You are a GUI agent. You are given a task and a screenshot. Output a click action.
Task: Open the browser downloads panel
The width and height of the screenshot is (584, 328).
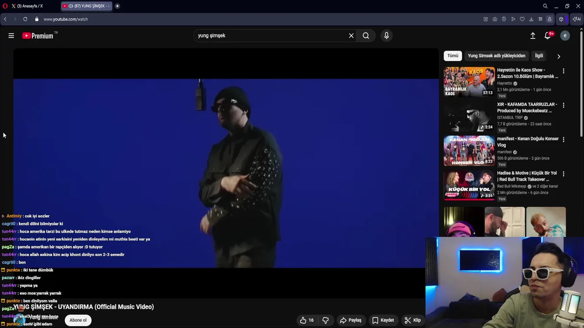pyautogui.click(x=531, y=19)
